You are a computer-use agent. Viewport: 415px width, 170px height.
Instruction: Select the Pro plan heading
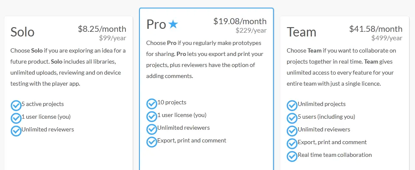point(156,25)
